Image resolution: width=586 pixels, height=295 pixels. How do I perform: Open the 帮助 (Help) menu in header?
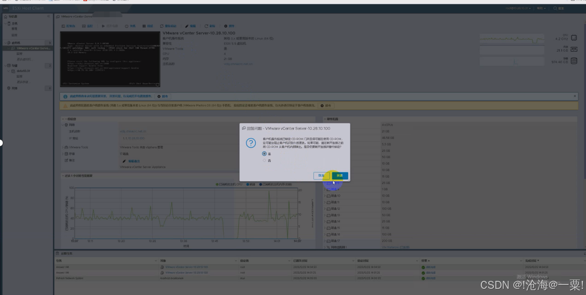click(541, 8)
